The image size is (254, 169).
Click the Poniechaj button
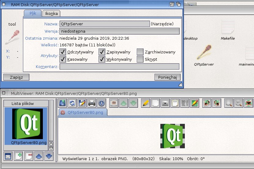[167, 77]
